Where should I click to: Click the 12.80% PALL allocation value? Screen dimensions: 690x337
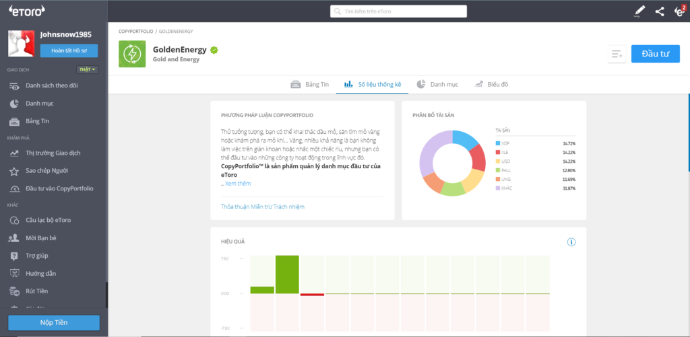tap(569, 170)
